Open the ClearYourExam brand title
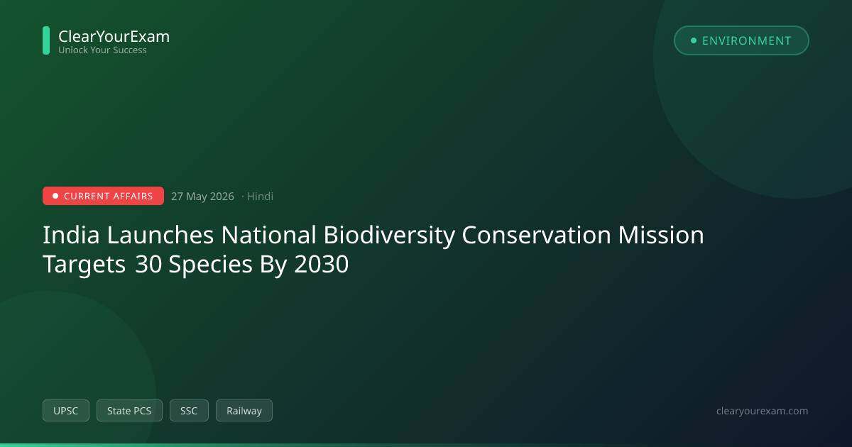The height and width of the screenshot is (447, 852). pos(114,36)
